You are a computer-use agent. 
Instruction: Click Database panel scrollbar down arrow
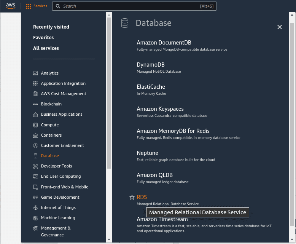292,239
